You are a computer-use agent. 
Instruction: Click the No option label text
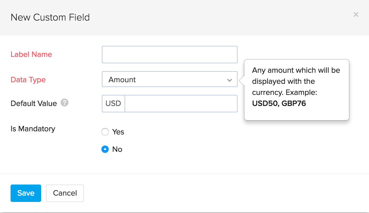117,149
